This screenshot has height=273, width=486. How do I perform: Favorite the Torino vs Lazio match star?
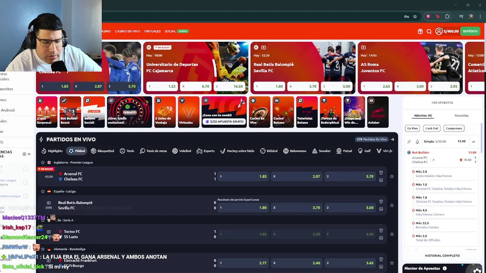[392, 234]
